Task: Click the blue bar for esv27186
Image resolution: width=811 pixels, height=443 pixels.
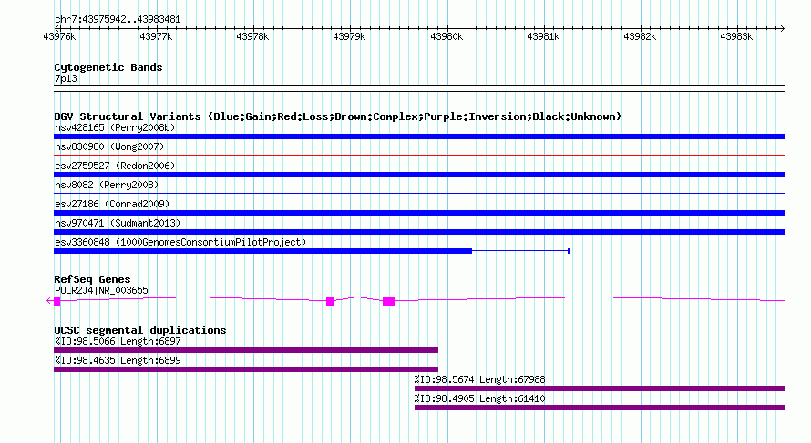Action: (x=419, y=213)
